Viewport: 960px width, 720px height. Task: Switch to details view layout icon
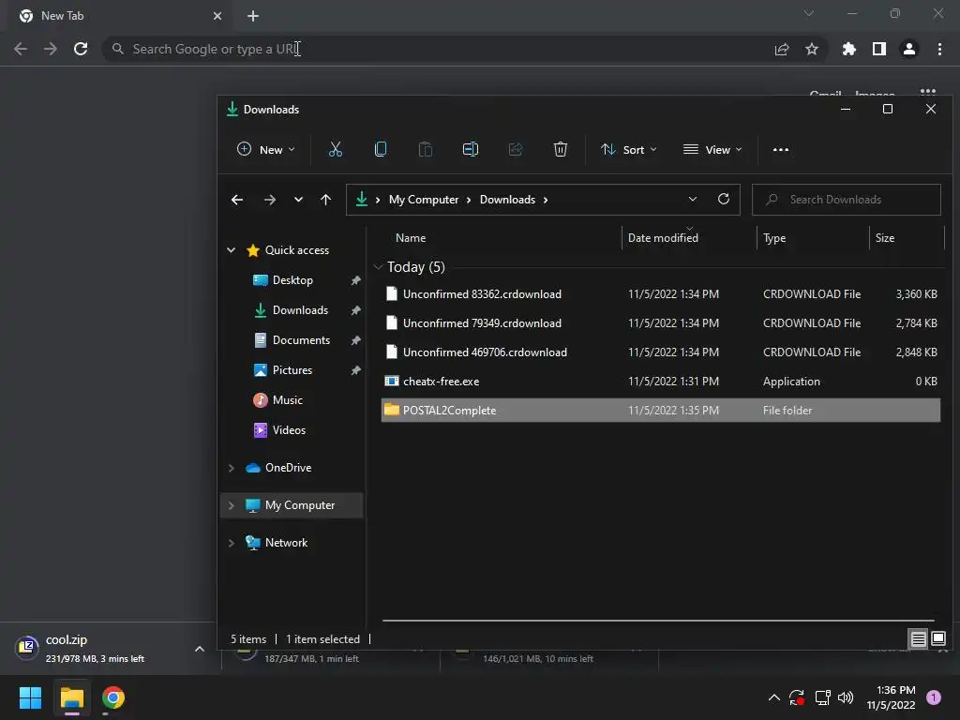[x=919, y=639]
